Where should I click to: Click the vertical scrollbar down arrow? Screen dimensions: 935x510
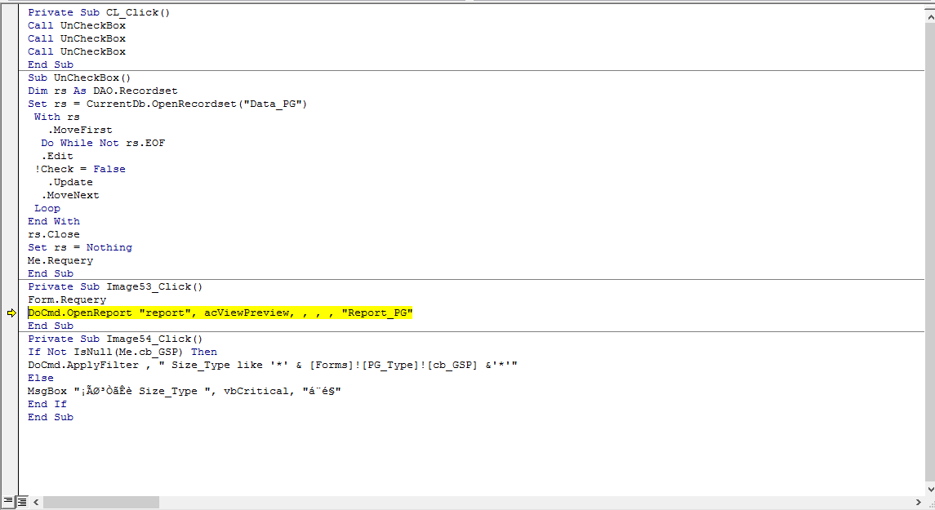930,490
